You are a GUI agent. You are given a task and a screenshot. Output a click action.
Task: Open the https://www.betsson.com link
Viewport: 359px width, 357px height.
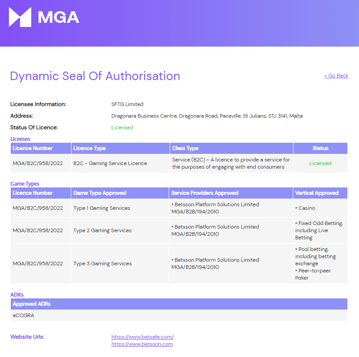(142, 344)
